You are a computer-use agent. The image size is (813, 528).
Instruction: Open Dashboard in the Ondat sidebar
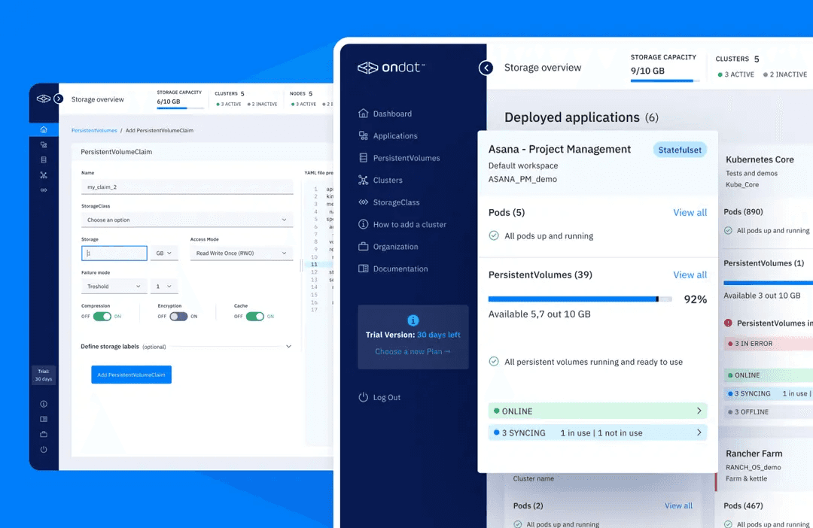pyautogui.click(x=392, y=114)
